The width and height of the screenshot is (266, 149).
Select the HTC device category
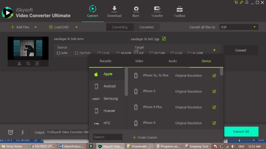point(107,123)
